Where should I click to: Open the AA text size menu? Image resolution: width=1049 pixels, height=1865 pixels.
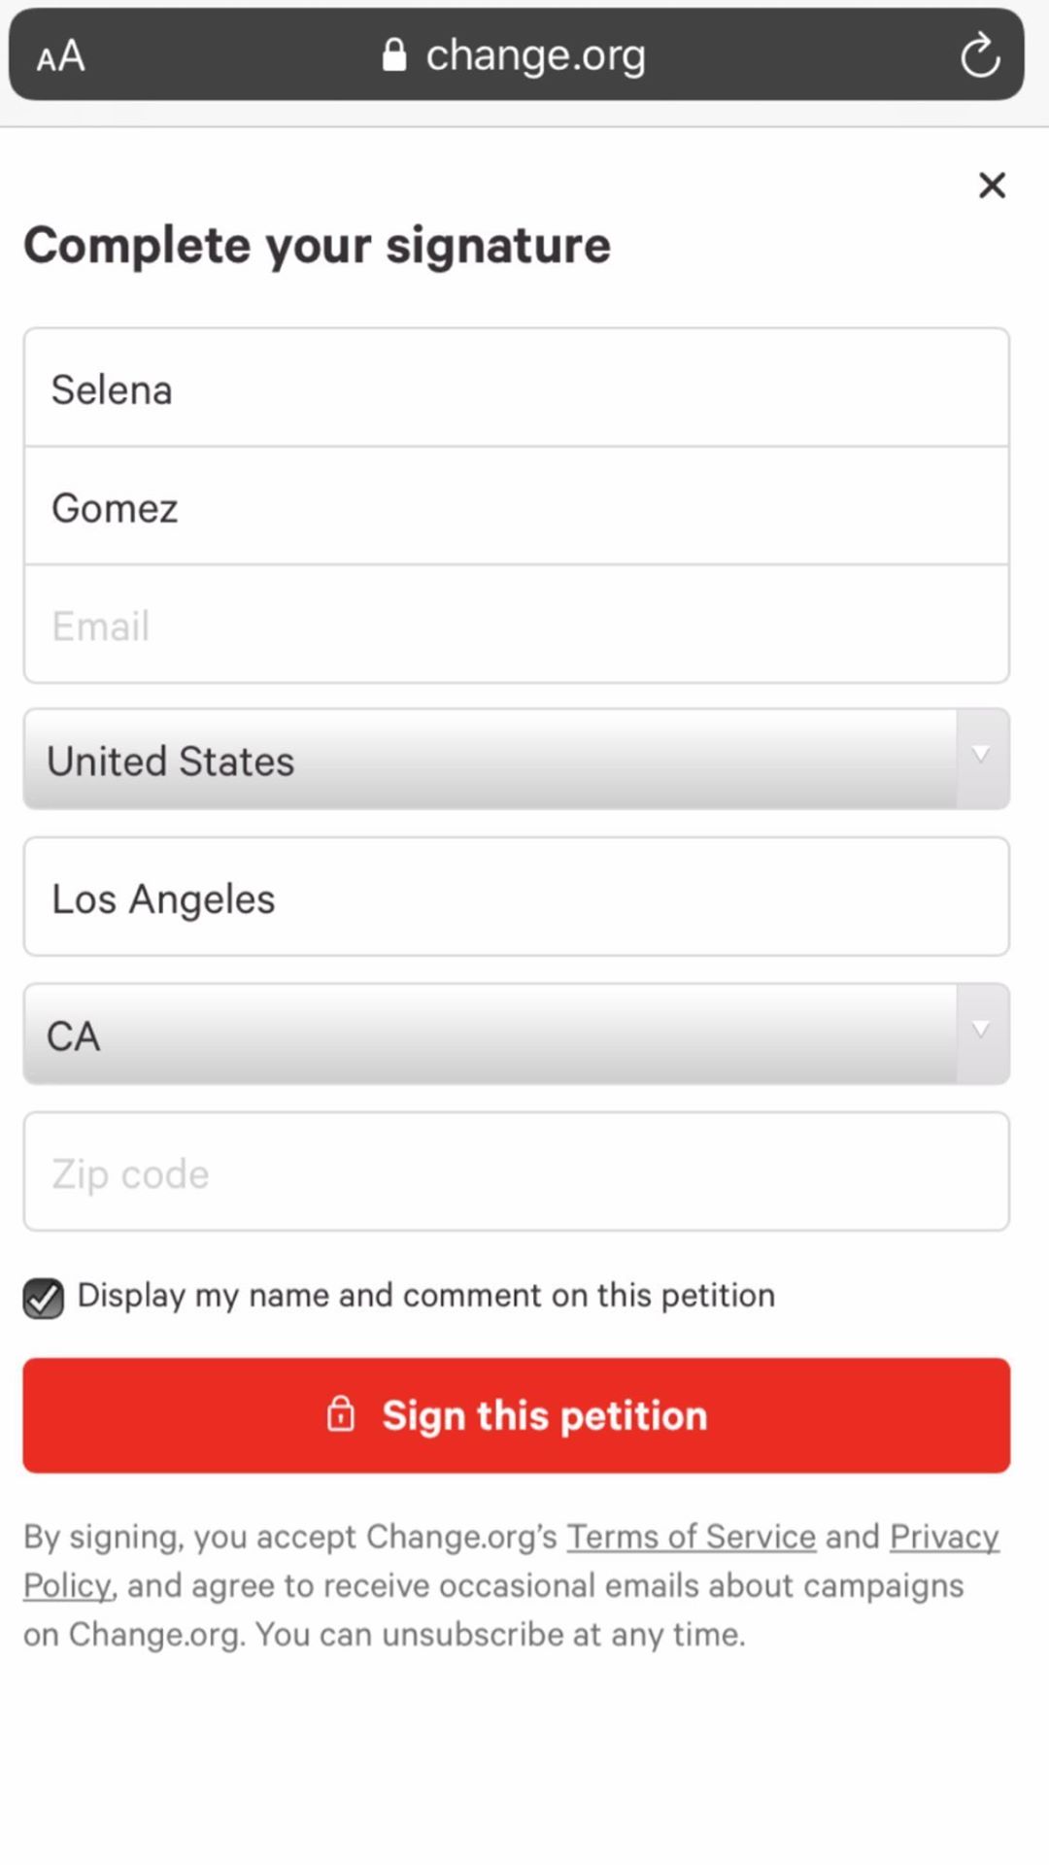tap(60, 56)
